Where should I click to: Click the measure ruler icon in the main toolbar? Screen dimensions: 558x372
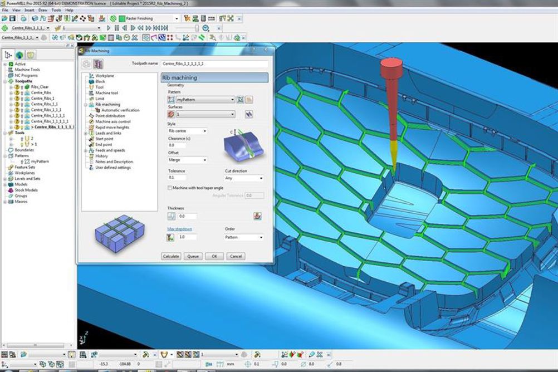tap(212, 18)
